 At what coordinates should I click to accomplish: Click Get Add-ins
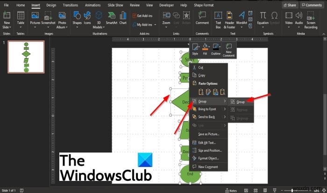click(x=142, y=16)
